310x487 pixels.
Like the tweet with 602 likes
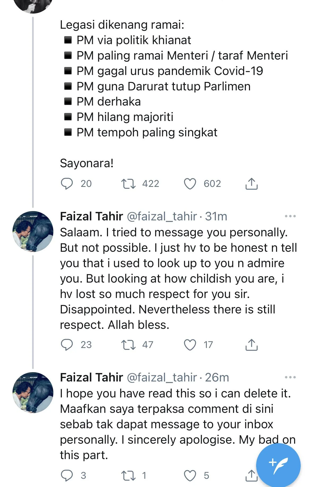[190, 184]
